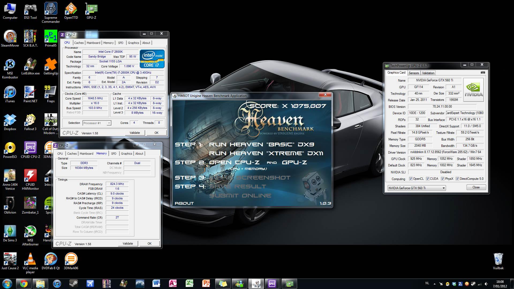Open the GeForce GTX 560 Ti dropdown

(417, 188)
